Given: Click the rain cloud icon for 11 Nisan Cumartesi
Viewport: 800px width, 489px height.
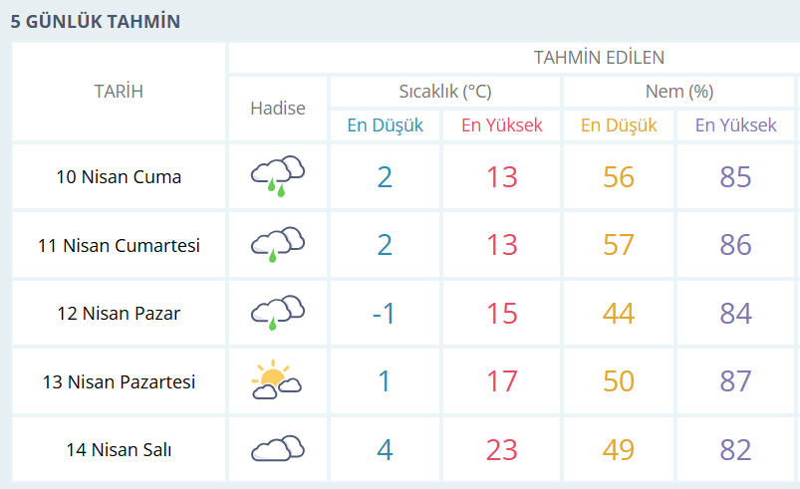Looking at the screenshot, I should tap(277, 243).
